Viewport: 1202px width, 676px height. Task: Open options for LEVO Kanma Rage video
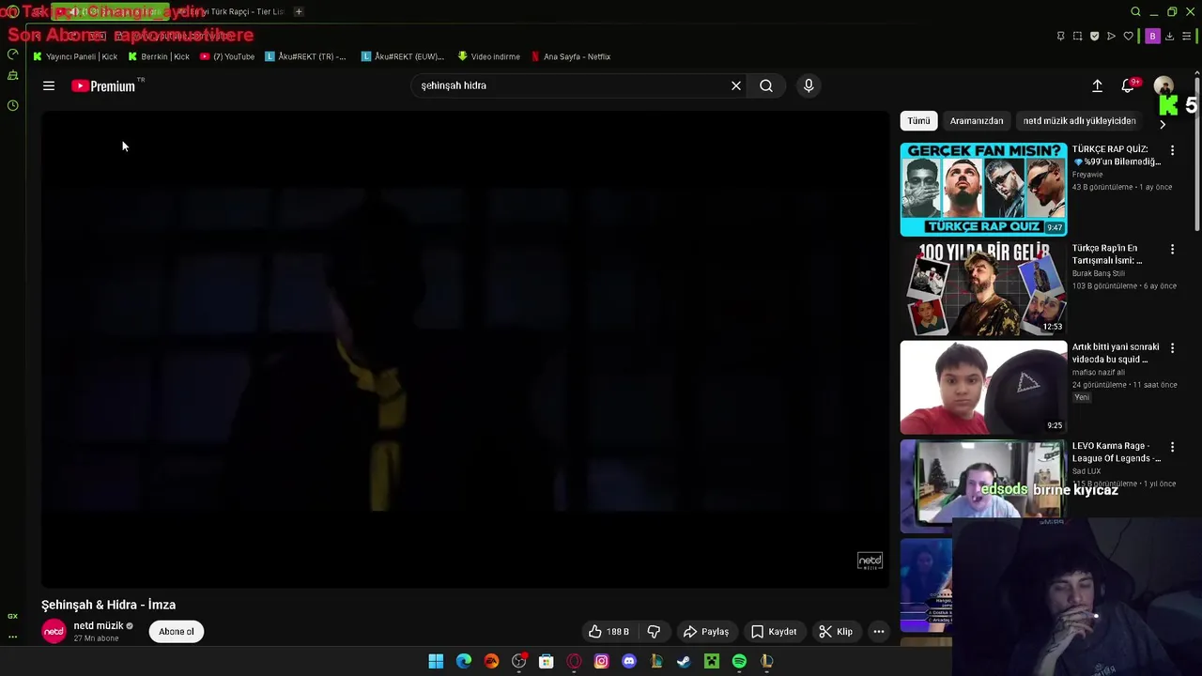(x=1172, y=447)
